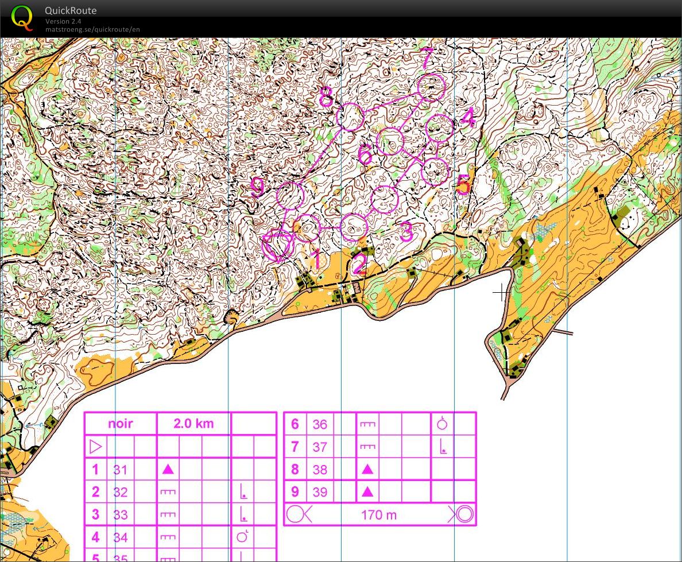This screenshot has height=562, width=682.
Task: Click the QuickRoute title text
Action: tap(71, 10)
